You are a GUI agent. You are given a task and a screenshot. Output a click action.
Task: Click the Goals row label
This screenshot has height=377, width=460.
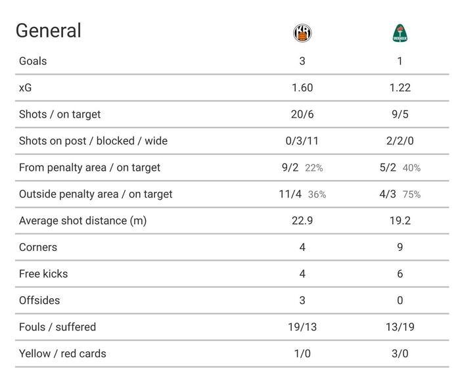point(33,61)
